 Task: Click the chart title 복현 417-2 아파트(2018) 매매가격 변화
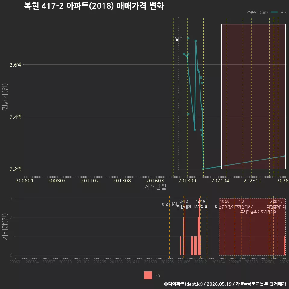[x=94, y=6]
